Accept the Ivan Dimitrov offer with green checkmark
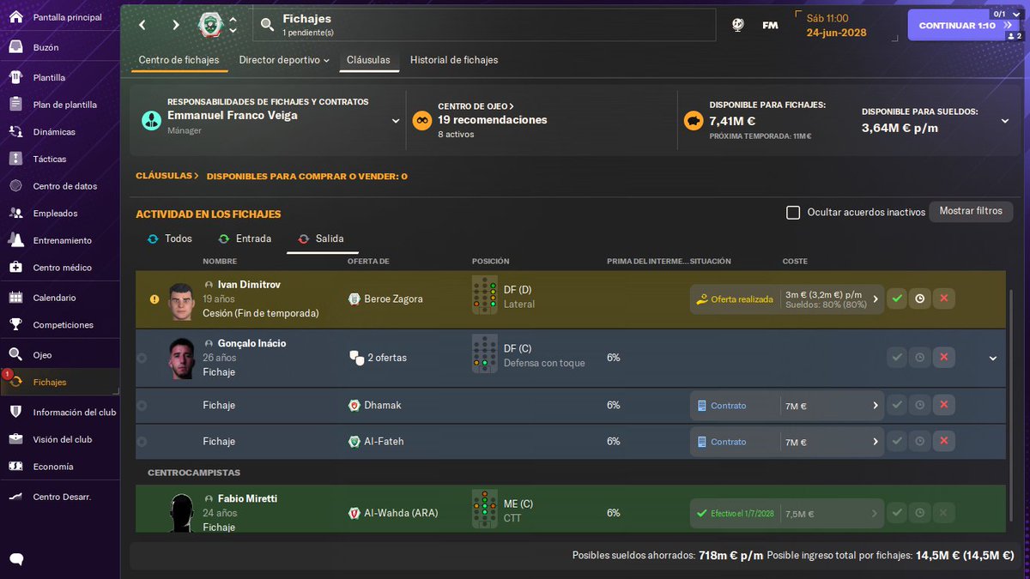Screen dimensions: 1030x579 pos(898,299)
